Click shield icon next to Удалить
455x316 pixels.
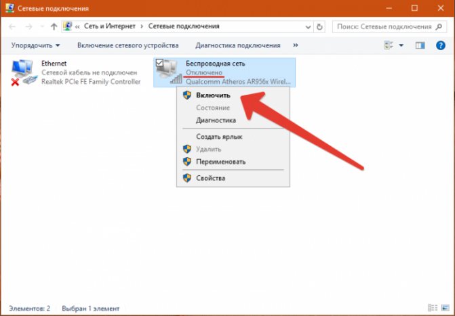187,149
